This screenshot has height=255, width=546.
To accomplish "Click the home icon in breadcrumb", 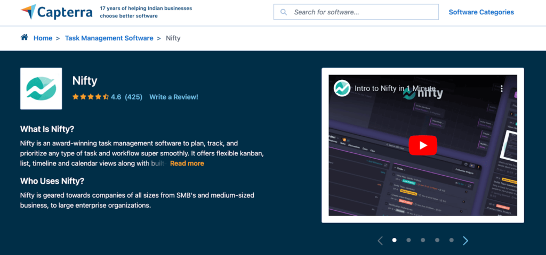I will point(25,38).
